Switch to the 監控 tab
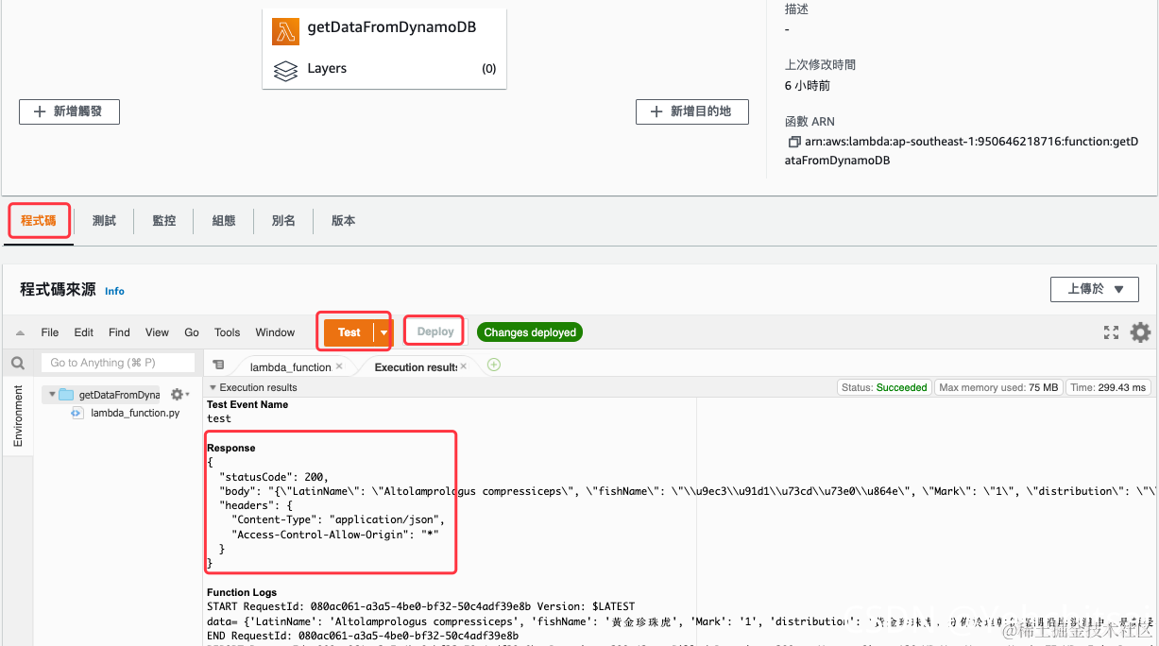The image size is (1159, 646). (x=163, y=221)
